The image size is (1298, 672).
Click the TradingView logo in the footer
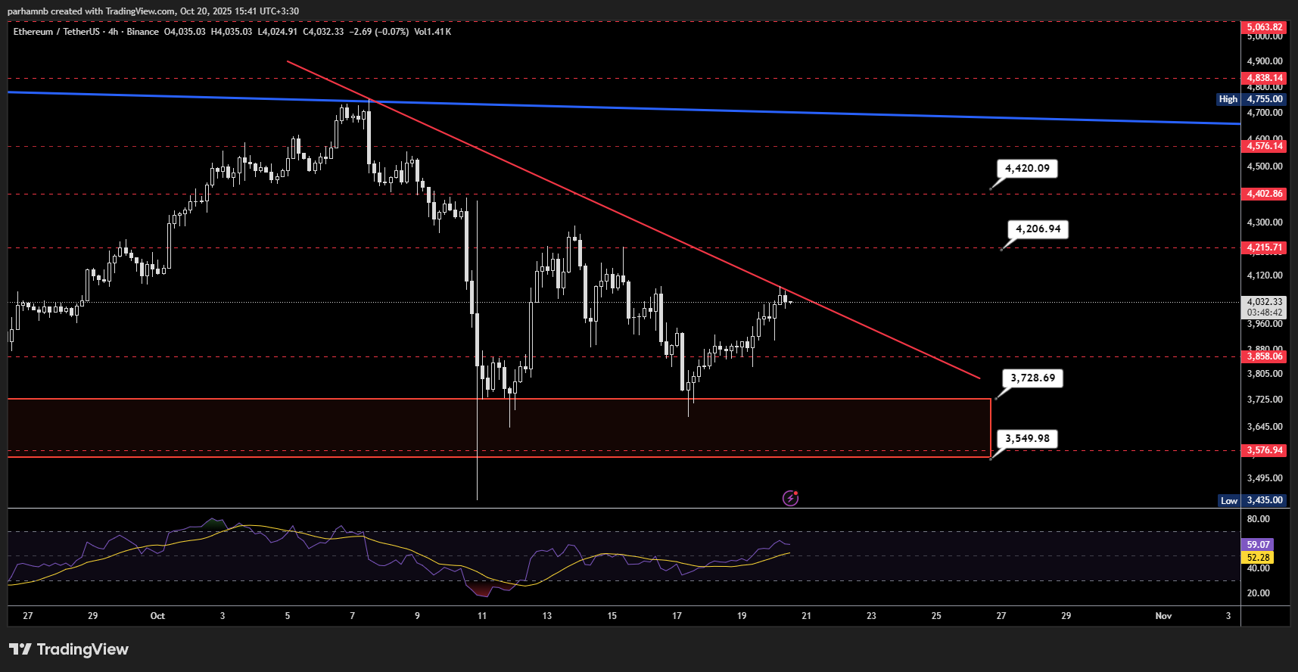[x=69, y=649]
